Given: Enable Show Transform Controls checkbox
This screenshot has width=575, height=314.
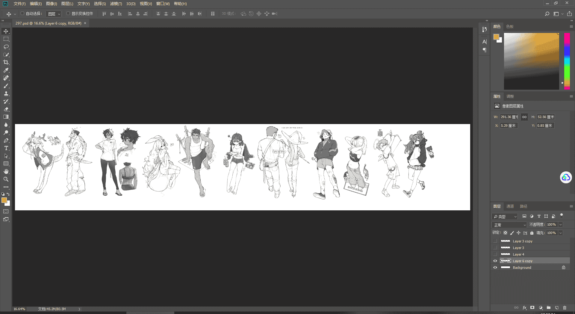Looking at the screenshot, I should 68,13.
